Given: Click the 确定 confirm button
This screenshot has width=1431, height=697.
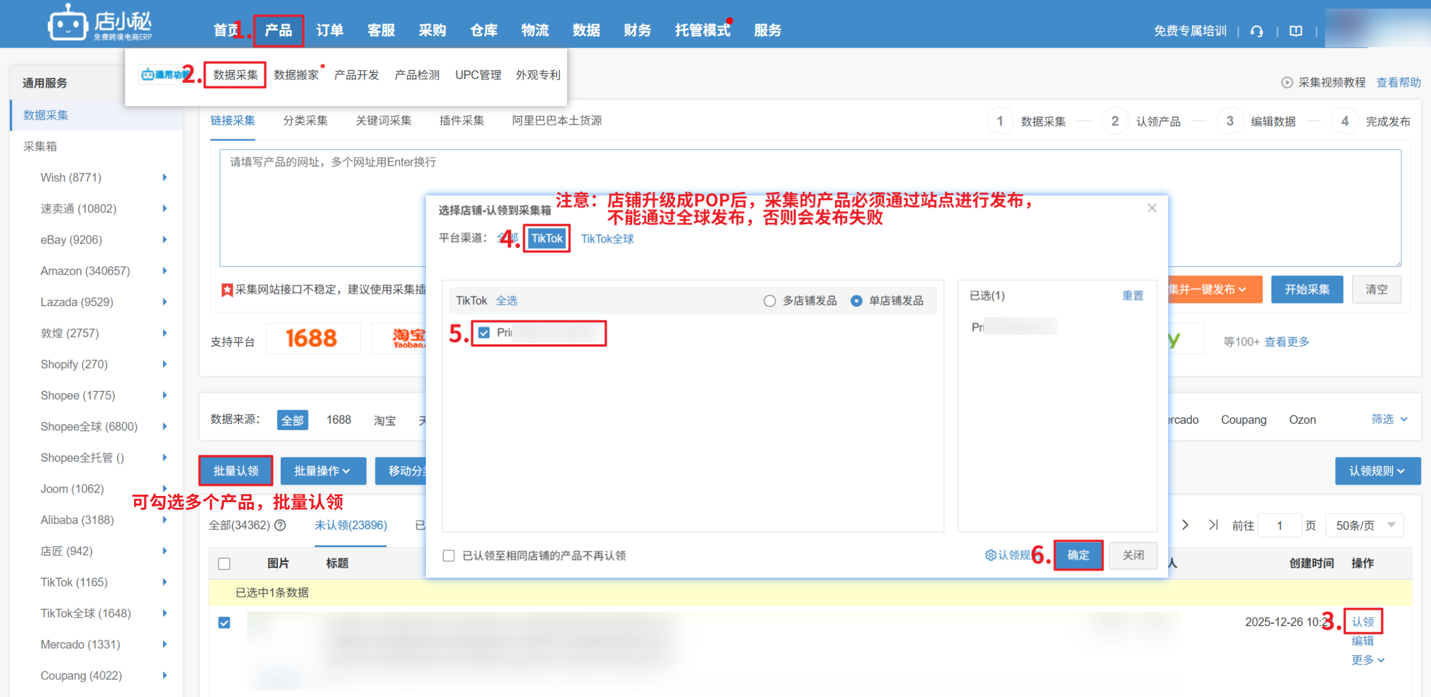Looking at the screenshot, I should [1078, 555].
